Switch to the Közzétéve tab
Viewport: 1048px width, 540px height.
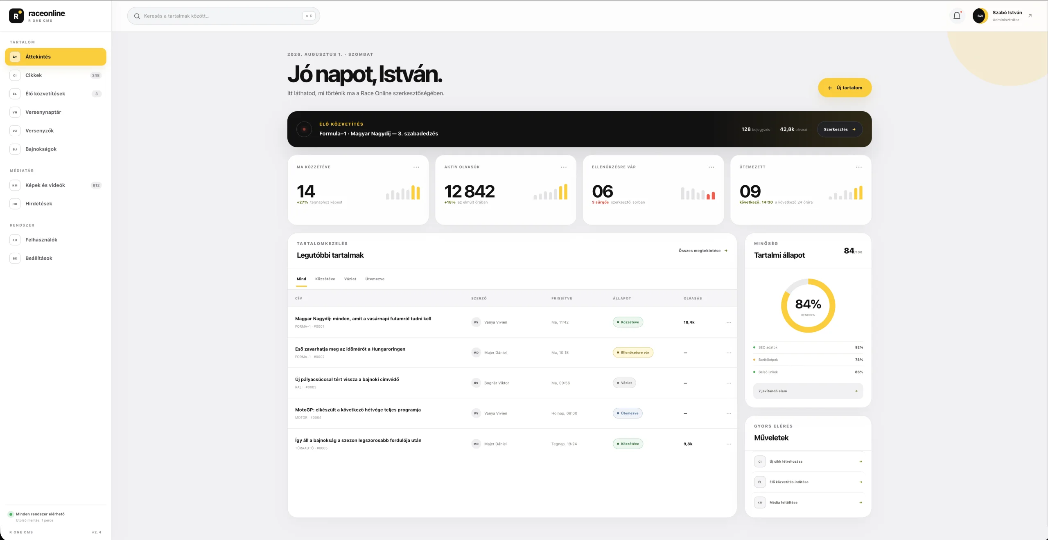click(x=325, y=279)
